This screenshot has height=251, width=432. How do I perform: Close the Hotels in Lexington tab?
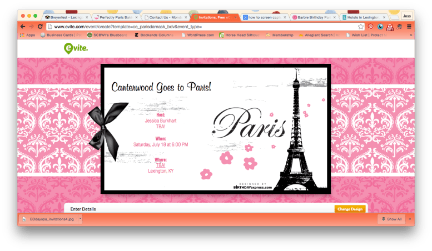point(384,17)
